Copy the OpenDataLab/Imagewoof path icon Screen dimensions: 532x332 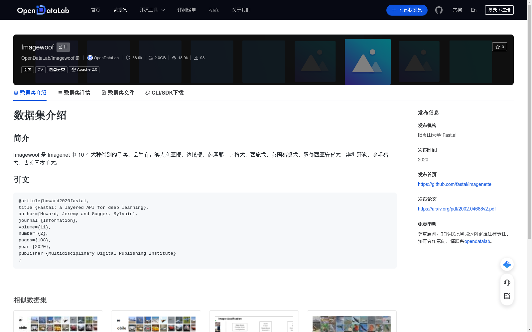point(77,58)
